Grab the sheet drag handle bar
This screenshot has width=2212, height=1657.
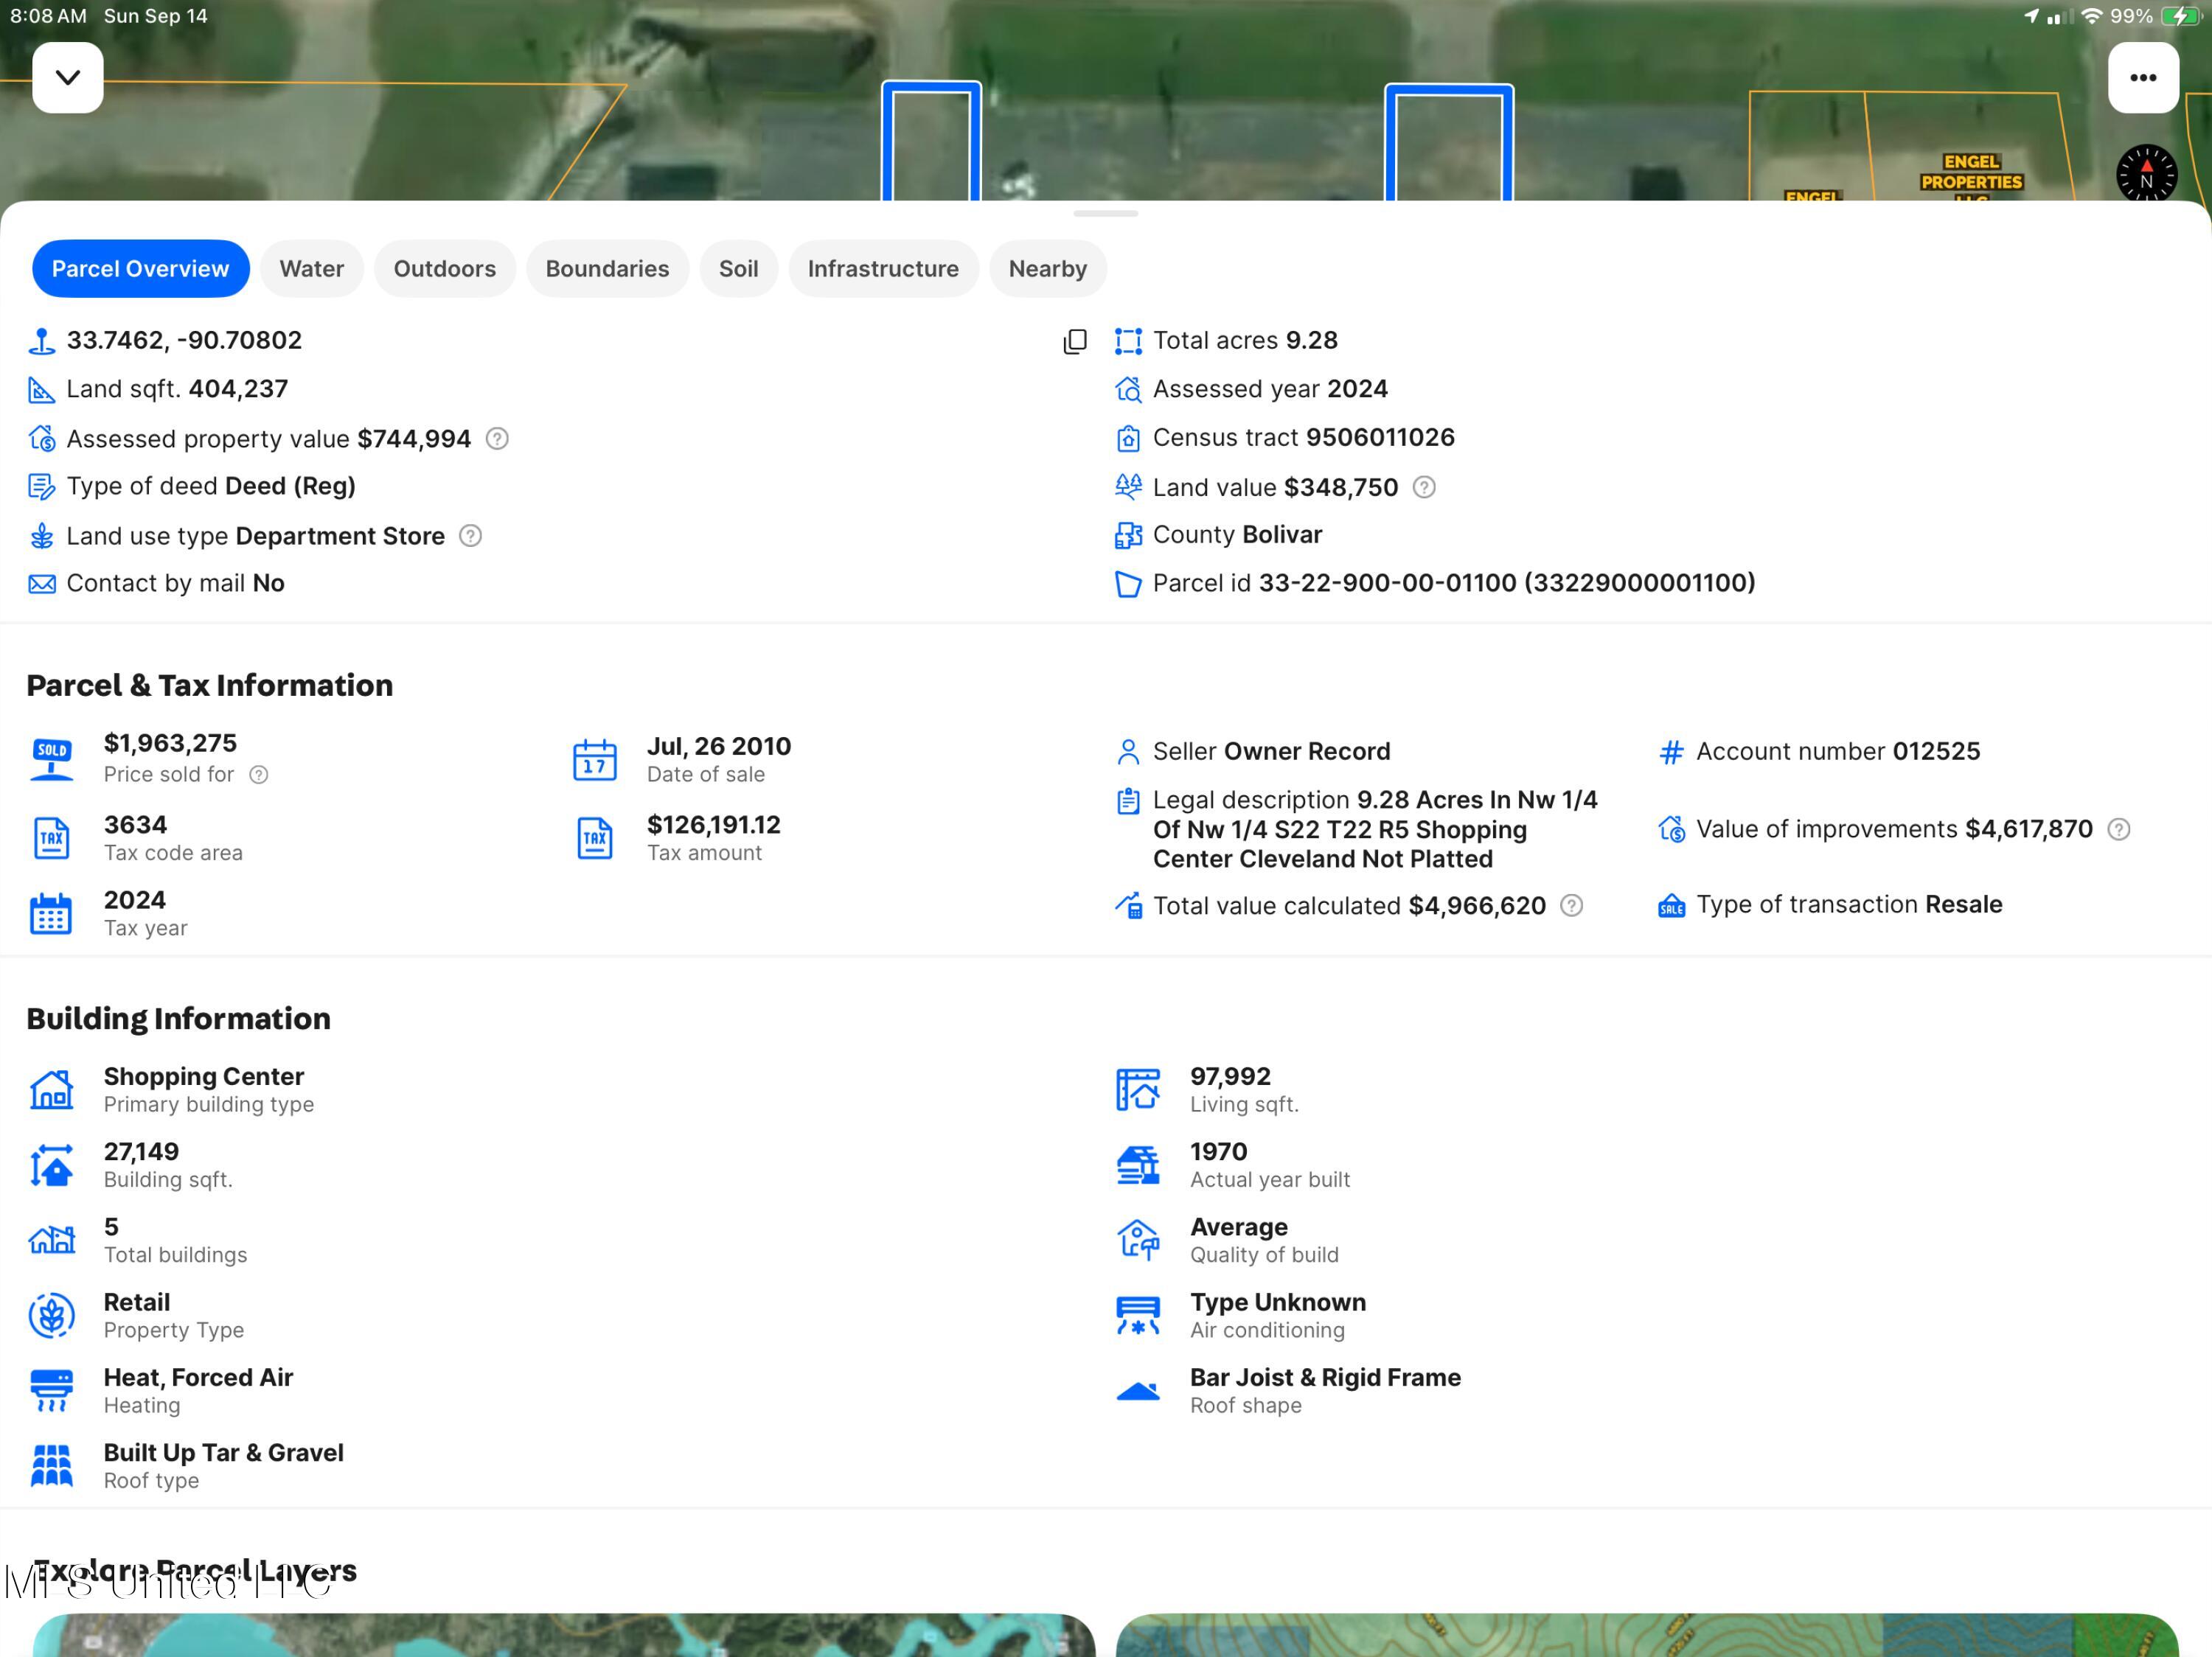click(x=1105, y=214)
